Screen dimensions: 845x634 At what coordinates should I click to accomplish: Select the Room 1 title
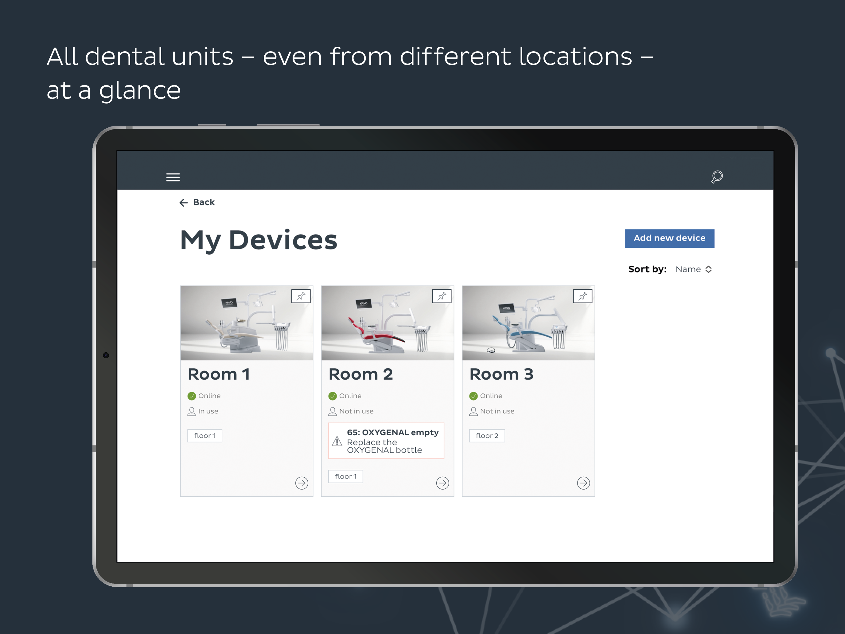click(x=219, y=374)
